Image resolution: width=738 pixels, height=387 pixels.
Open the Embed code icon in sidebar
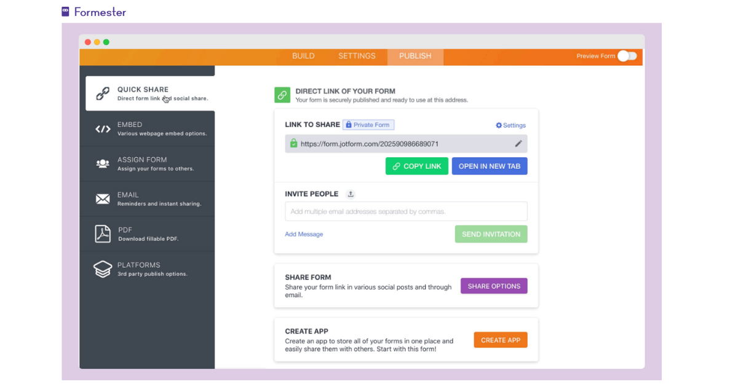point(103,128)
